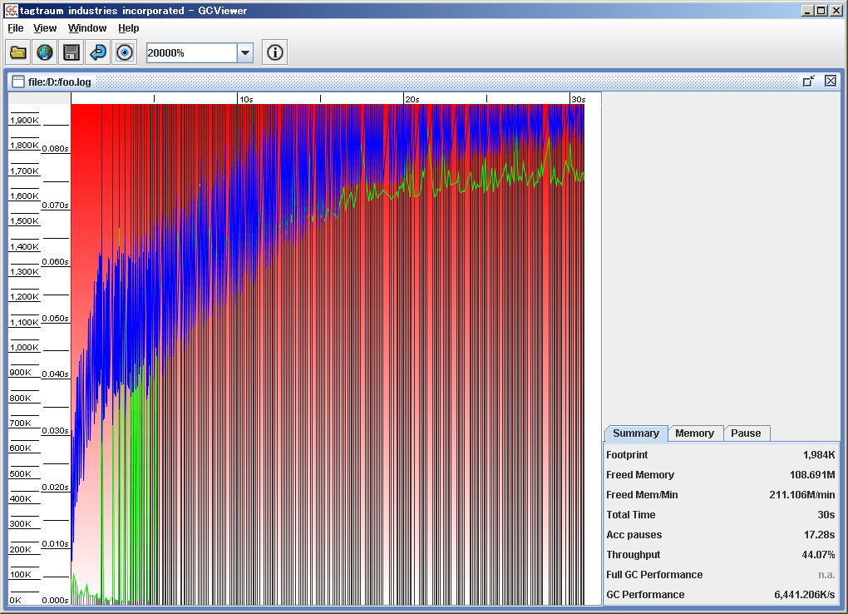848x614 pixels.
Task: Click the 0K memory axis label
Action: click(15, 600)
